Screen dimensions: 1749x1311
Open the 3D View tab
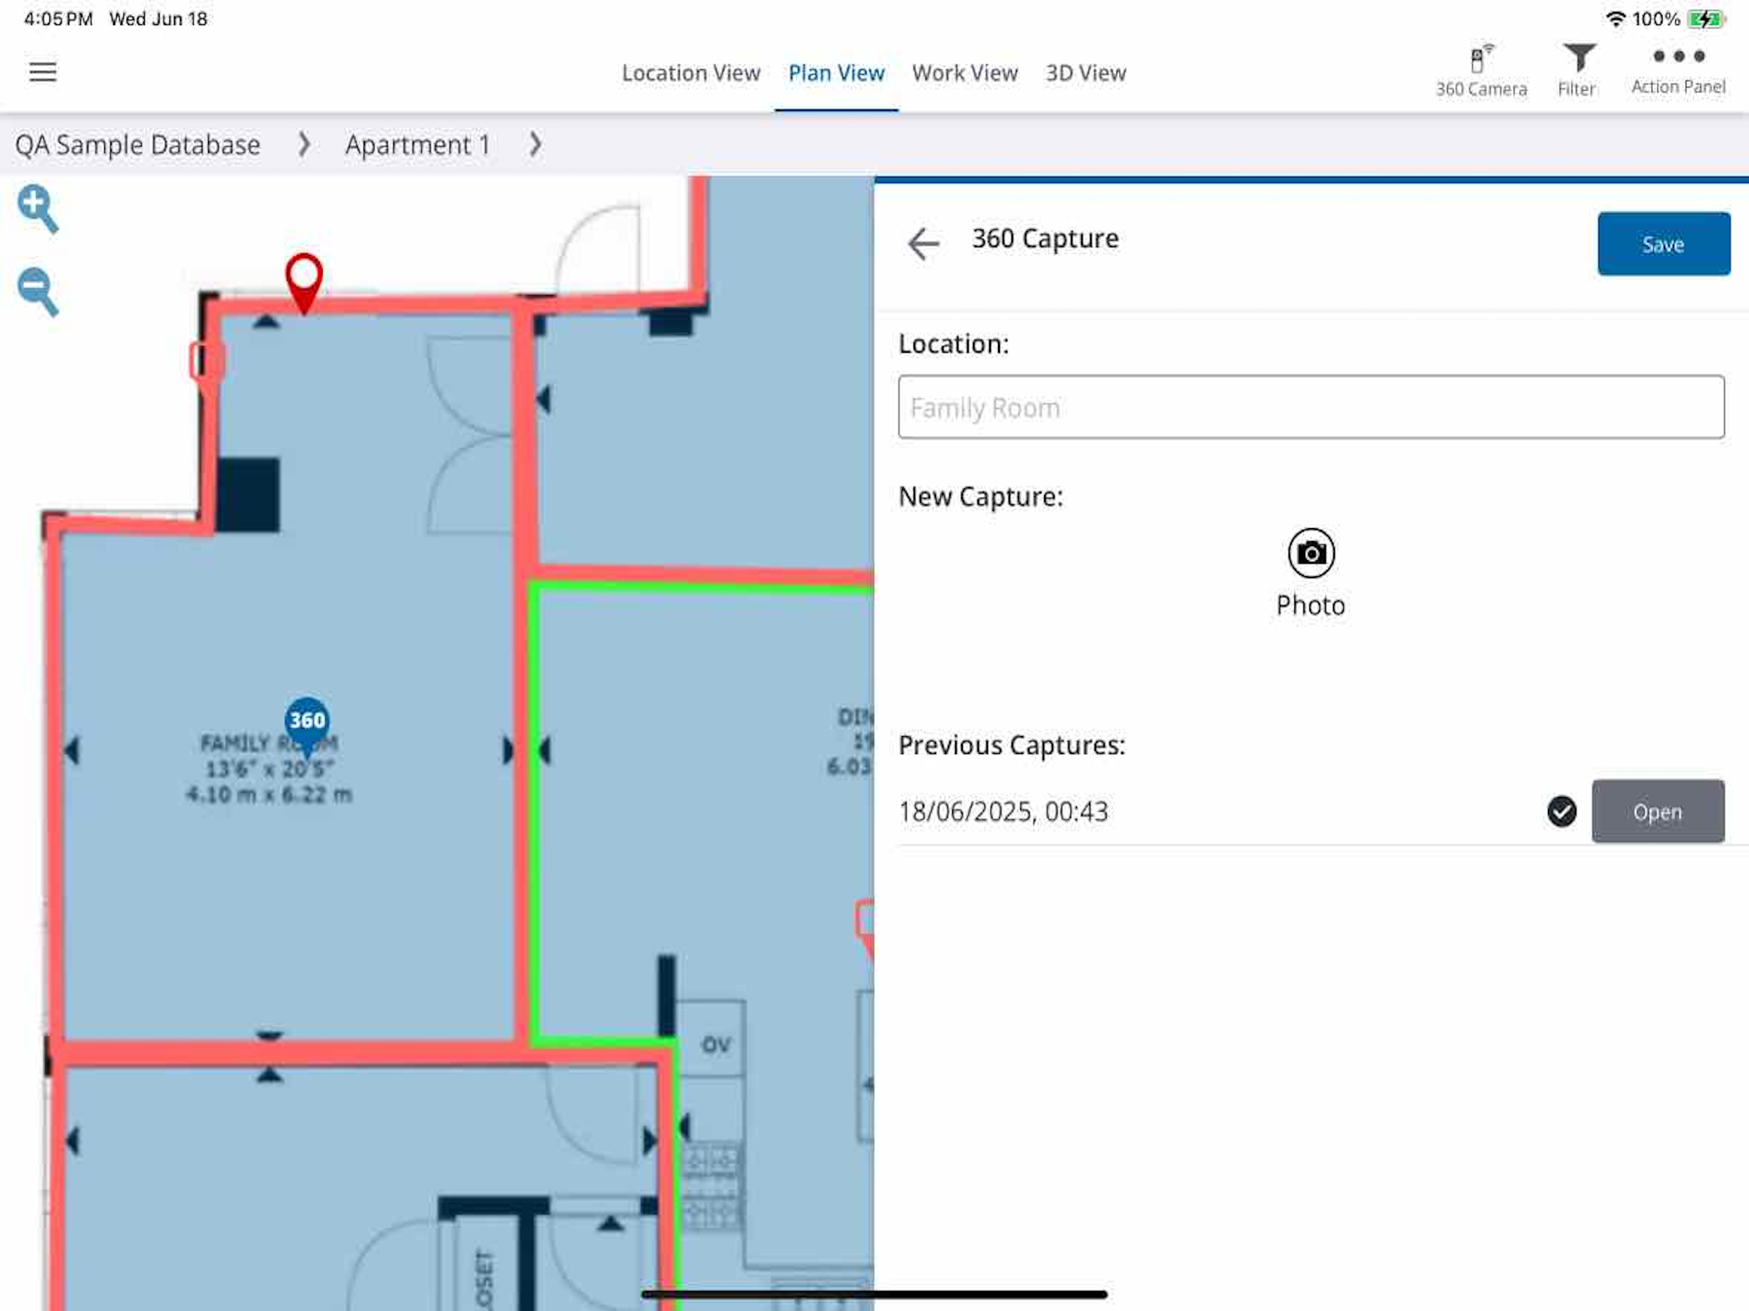point(1085,73)
